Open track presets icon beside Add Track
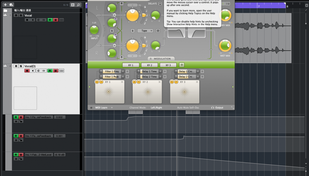This screenshot has width=309, height=176. click(11, 5)
